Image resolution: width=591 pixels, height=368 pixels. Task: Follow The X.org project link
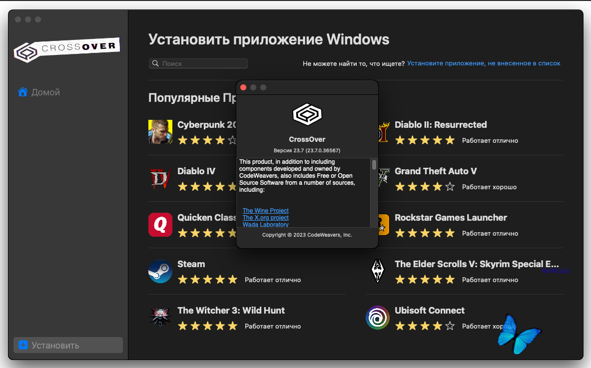pos(265,218)
